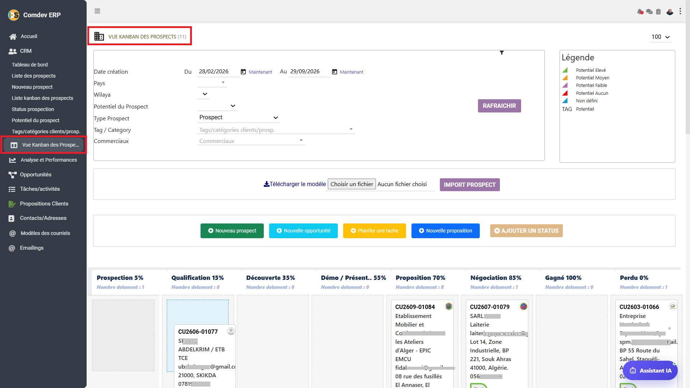690x388 pixels.
Task: Open the notifications bell icon
Action: click(x=640, y=11)
